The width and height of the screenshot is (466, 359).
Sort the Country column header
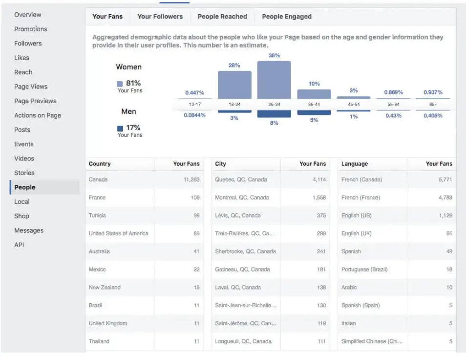99,163
